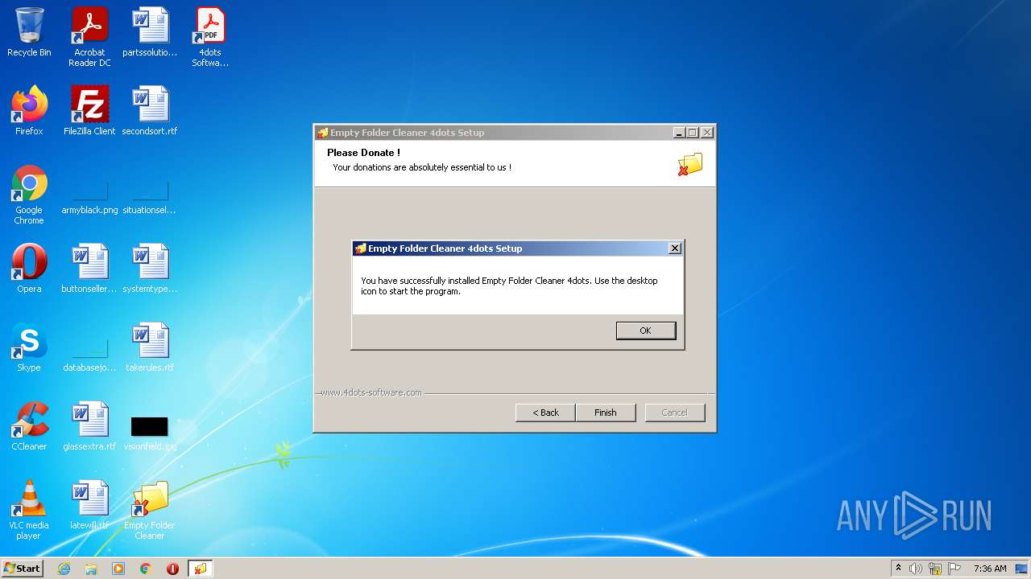This screenshot has height=579, width=1031.
Task: Open the network tray icon
Action: [x=935, y=569]
